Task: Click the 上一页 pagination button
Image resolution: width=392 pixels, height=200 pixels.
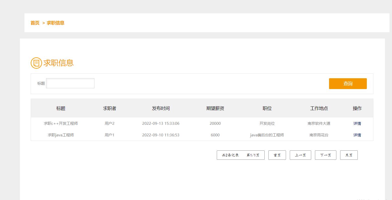Action: click(300, 155)
